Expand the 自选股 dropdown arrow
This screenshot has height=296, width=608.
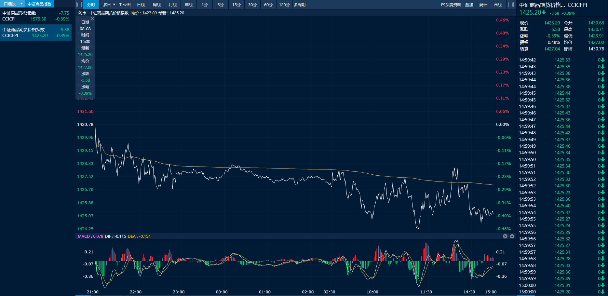click(x=21, y=4)
